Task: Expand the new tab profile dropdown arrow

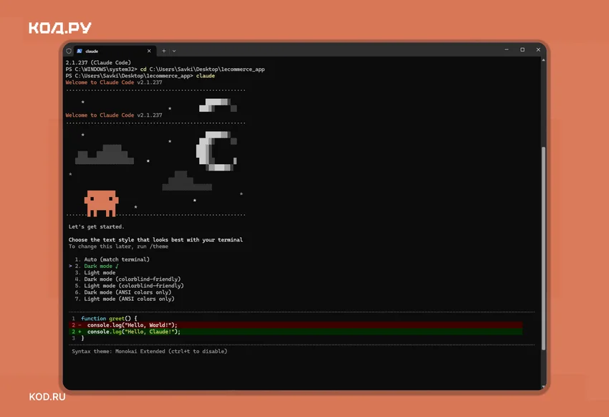Action: pyautogui.click(x=174, y=51)
